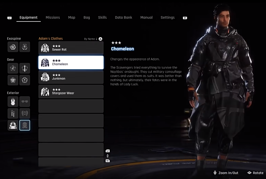Select the drone Exterior slot icon
Screen dimensions: 266x179
[x=25, y=113]
